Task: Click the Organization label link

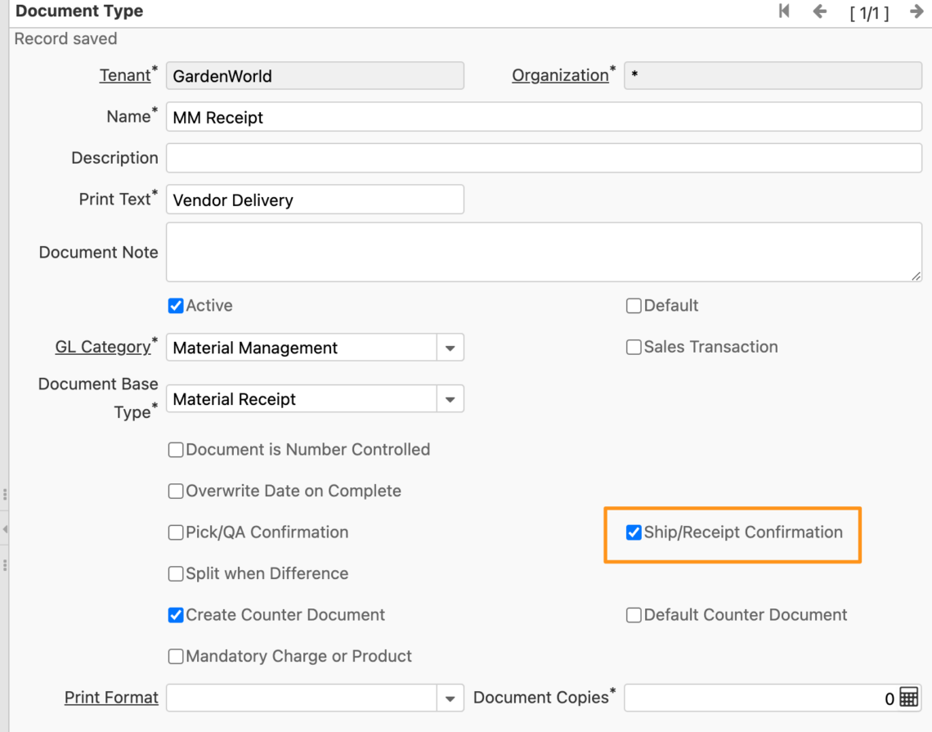Action: click(561, 74)
